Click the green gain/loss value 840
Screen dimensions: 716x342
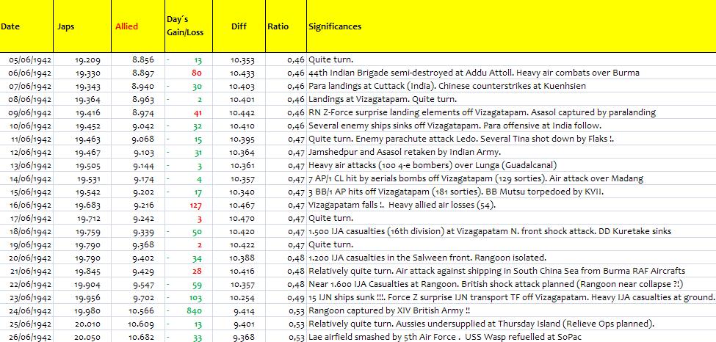[189, 311]
